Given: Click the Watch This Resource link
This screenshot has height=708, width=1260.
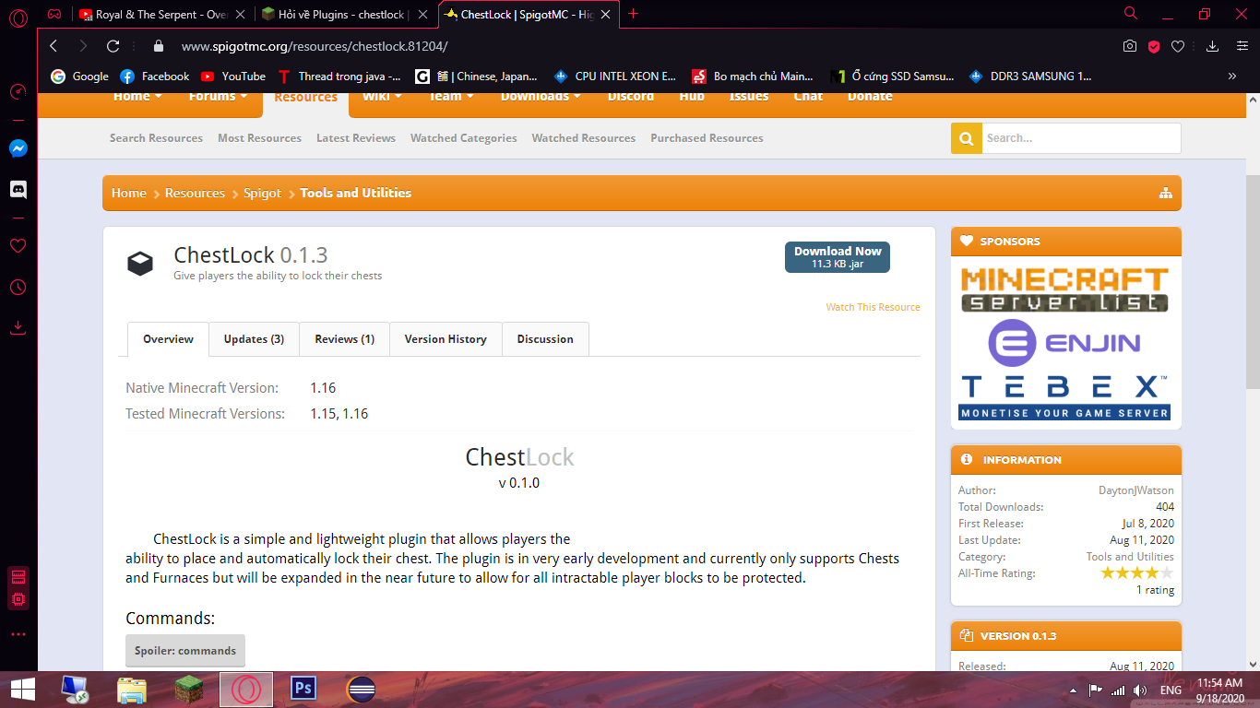Looking at the screenshot, I should click(873, 307).
